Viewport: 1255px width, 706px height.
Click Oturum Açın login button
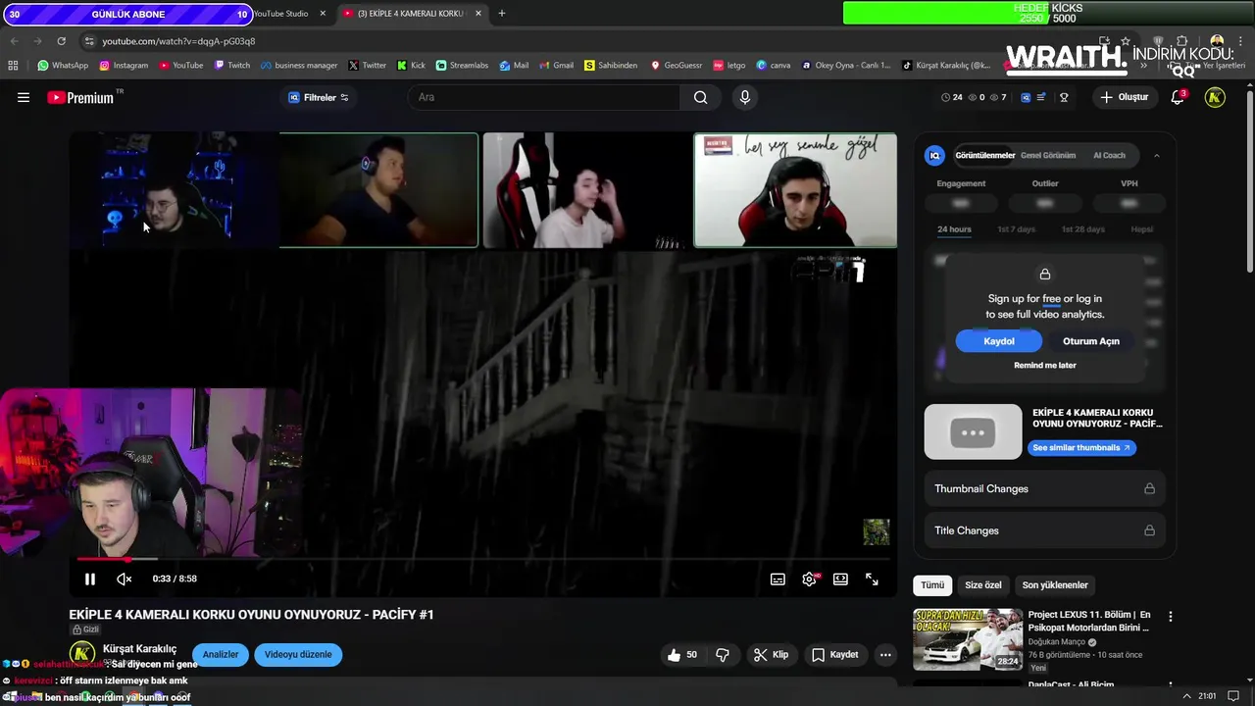pyautogui.click(x=1091, y=341)
